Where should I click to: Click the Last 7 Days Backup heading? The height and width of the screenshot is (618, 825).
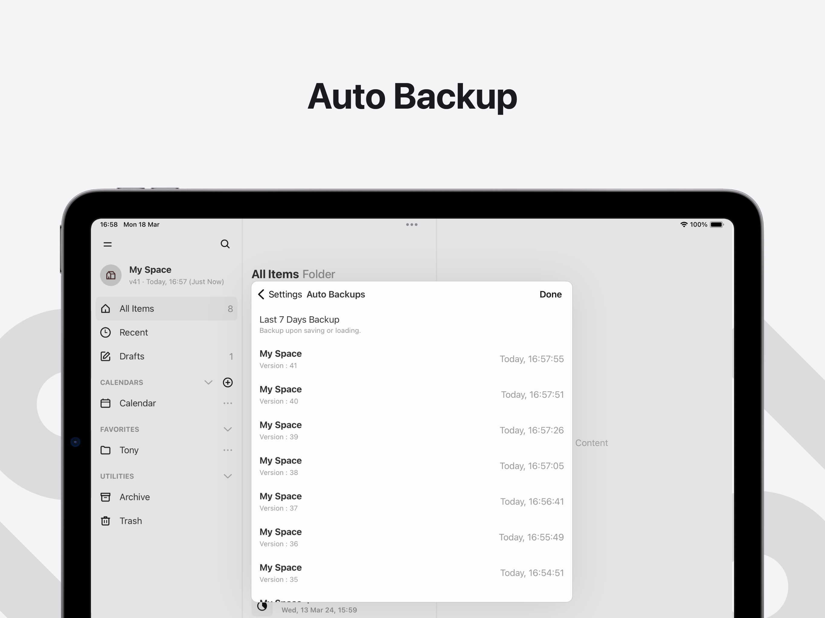tap(299, 320)
